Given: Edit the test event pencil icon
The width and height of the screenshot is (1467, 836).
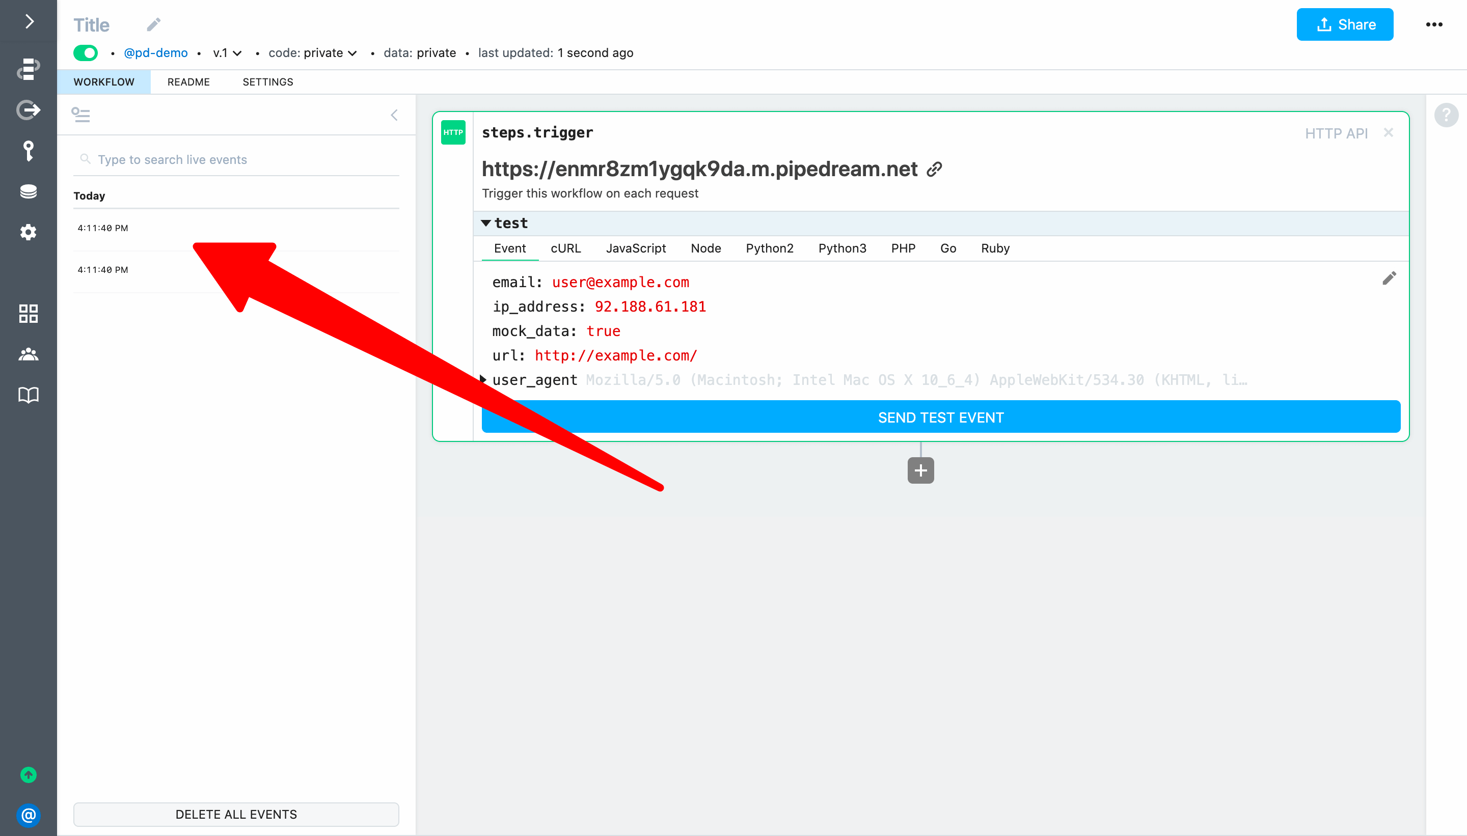Looking at the screenshot, I should tap(1389, 278).
